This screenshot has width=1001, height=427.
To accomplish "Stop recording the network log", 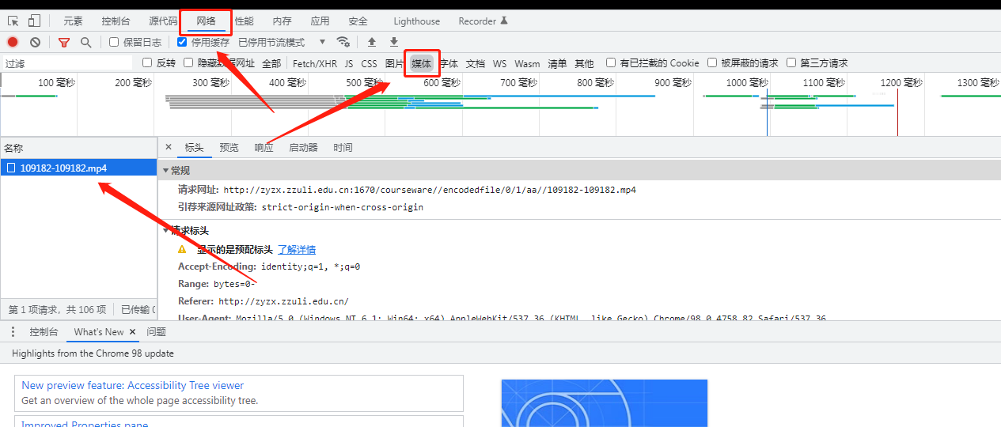I will pos(13,42).
